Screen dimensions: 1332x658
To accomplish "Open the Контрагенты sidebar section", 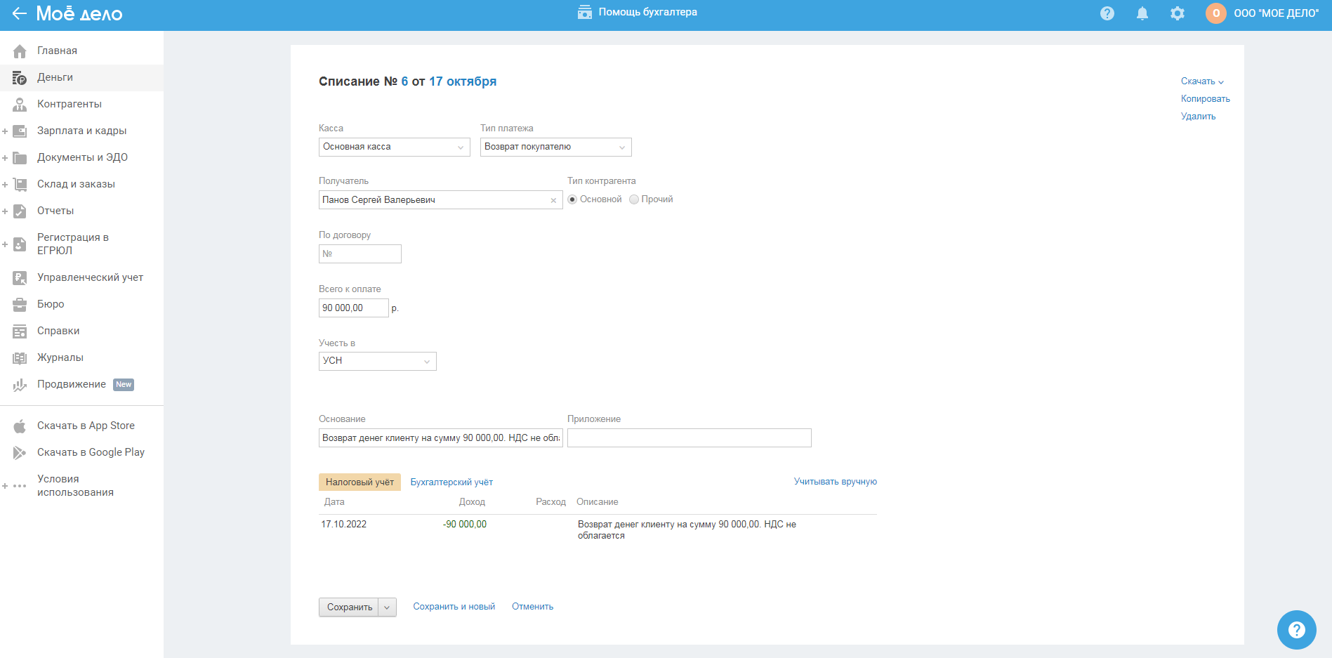I will point(69,104).
